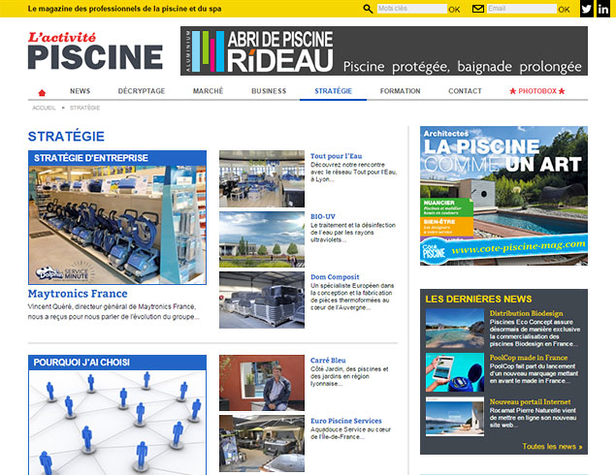Open the Twitter social icon
The width and height of the screenshot is (616, 475).
[x=587, y=9]
